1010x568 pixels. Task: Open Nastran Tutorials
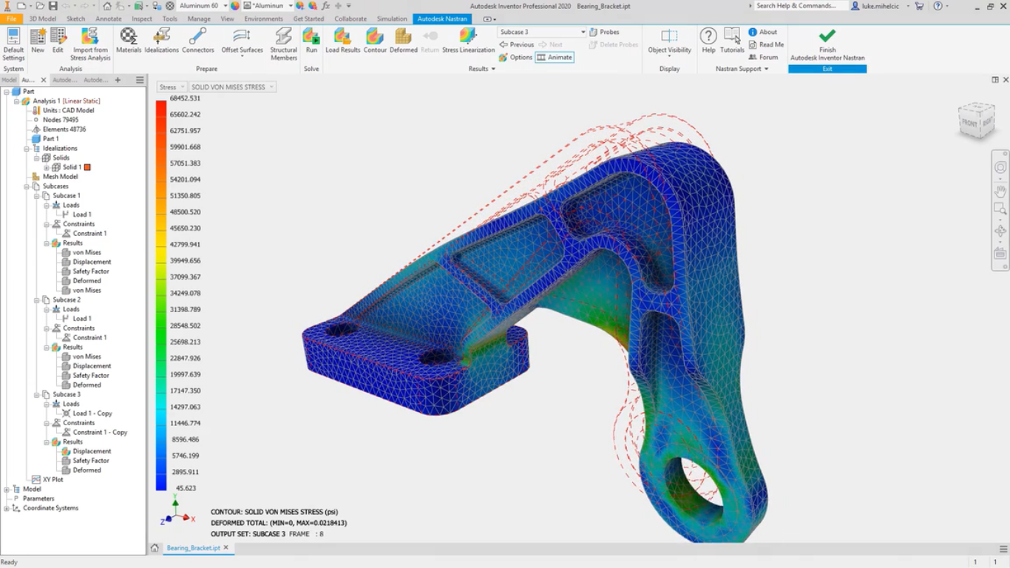point(732,41)
